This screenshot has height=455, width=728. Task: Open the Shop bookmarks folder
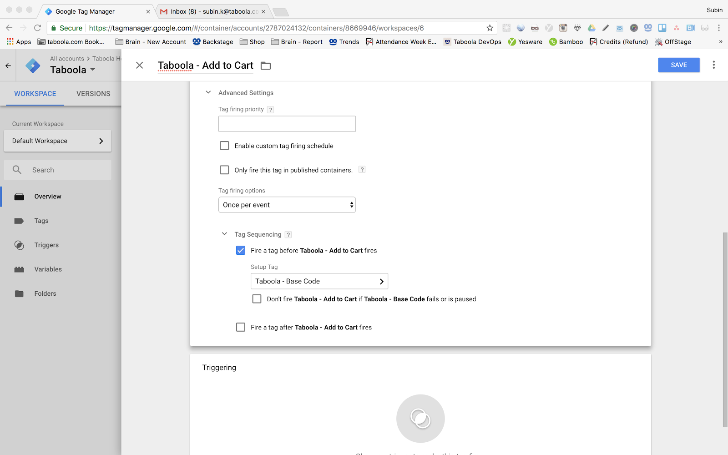[252, 41]
